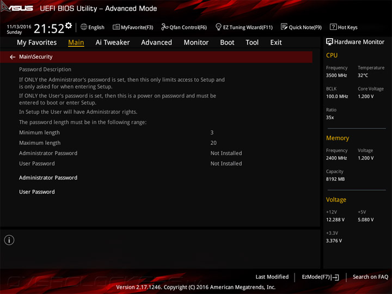
Task: Set the Administrator Password option
Action: click(48, 177)
